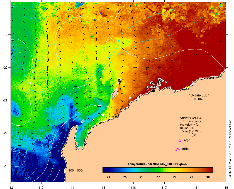Click the colorbar tick label 28
The height and width of the screenshot is (189, 234).
coord(175,177)
